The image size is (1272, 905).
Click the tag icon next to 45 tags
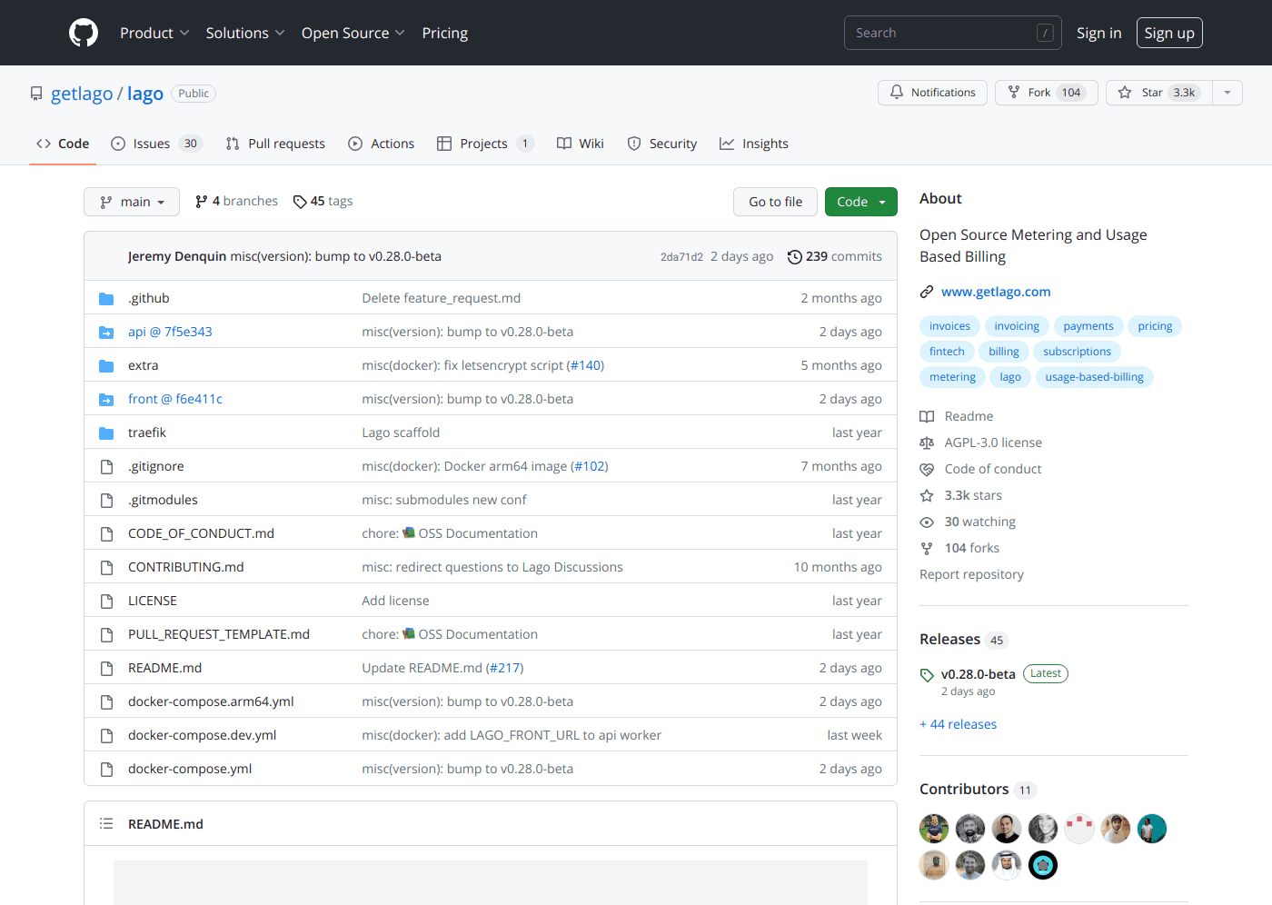[x=300, y=202]
